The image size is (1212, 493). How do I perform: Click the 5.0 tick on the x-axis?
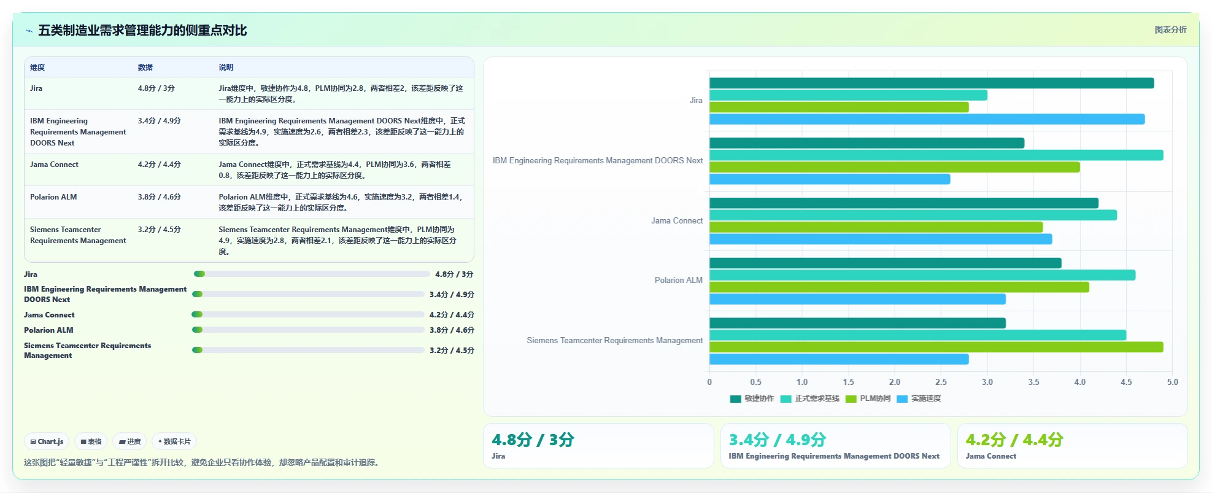point(1172,382)
